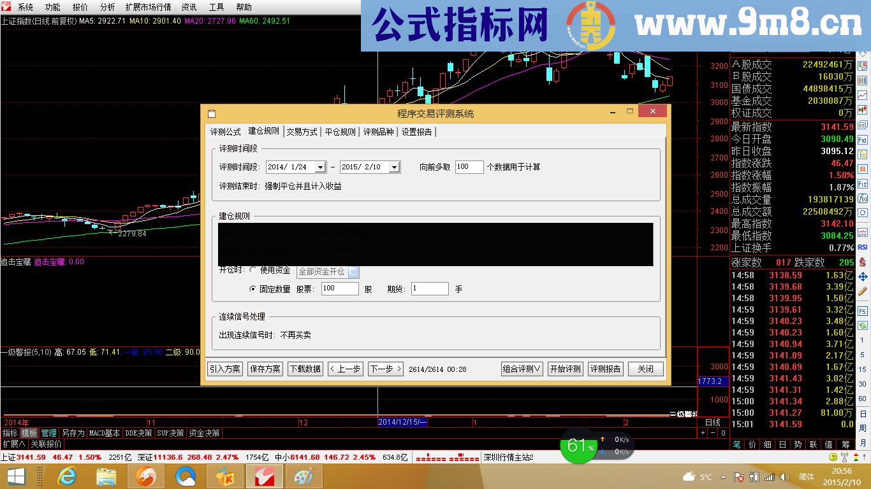
Task: Click the 保存方案 button
Action: coord(265,369)
